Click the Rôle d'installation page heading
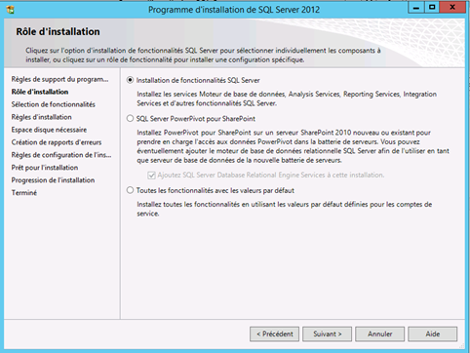 click(x=58, y=31)
